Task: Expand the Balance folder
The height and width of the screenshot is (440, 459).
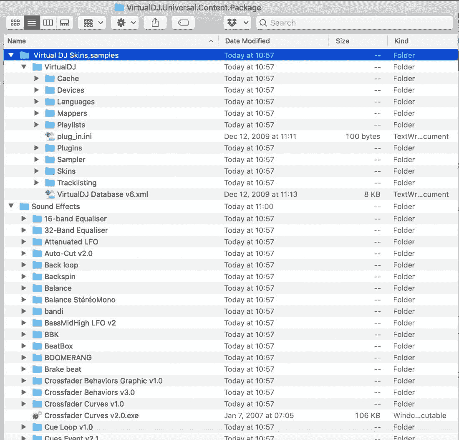Action: tap(24, 288)
